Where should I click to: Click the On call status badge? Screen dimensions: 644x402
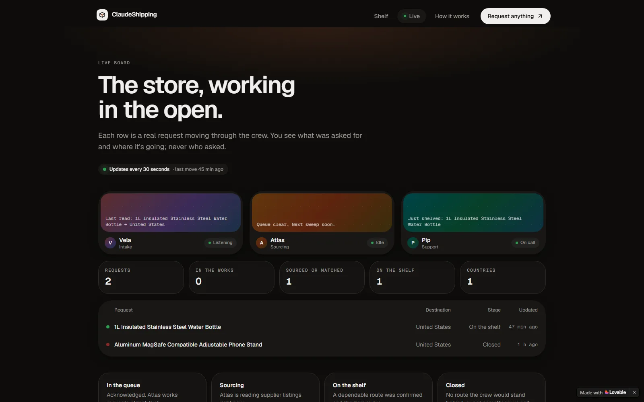tap(525, 242)
